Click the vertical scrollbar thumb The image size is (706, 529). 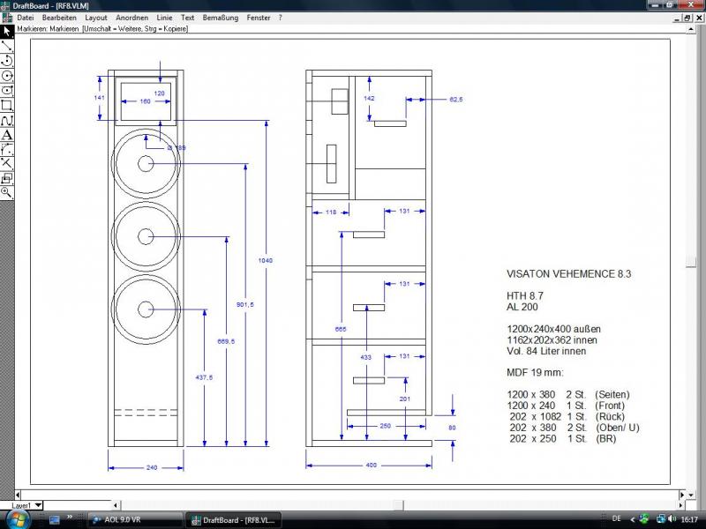(691, 261)
